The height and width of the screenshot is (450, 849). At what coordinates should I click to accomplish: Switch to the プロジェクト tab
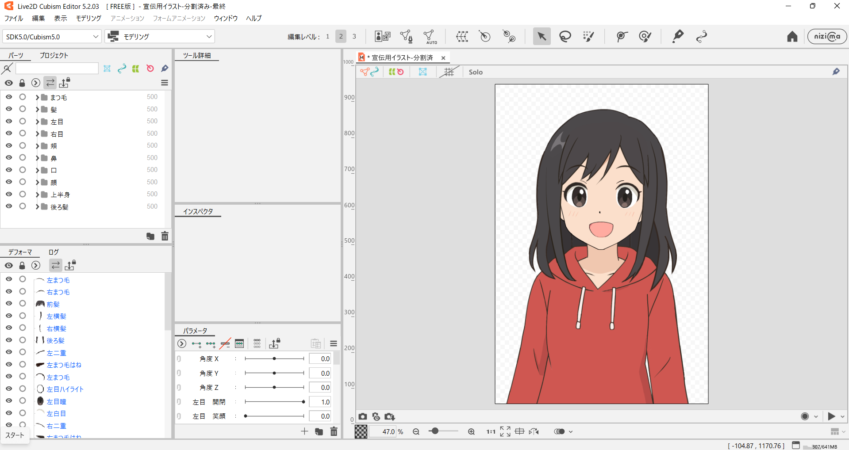[x=54, y=55]
